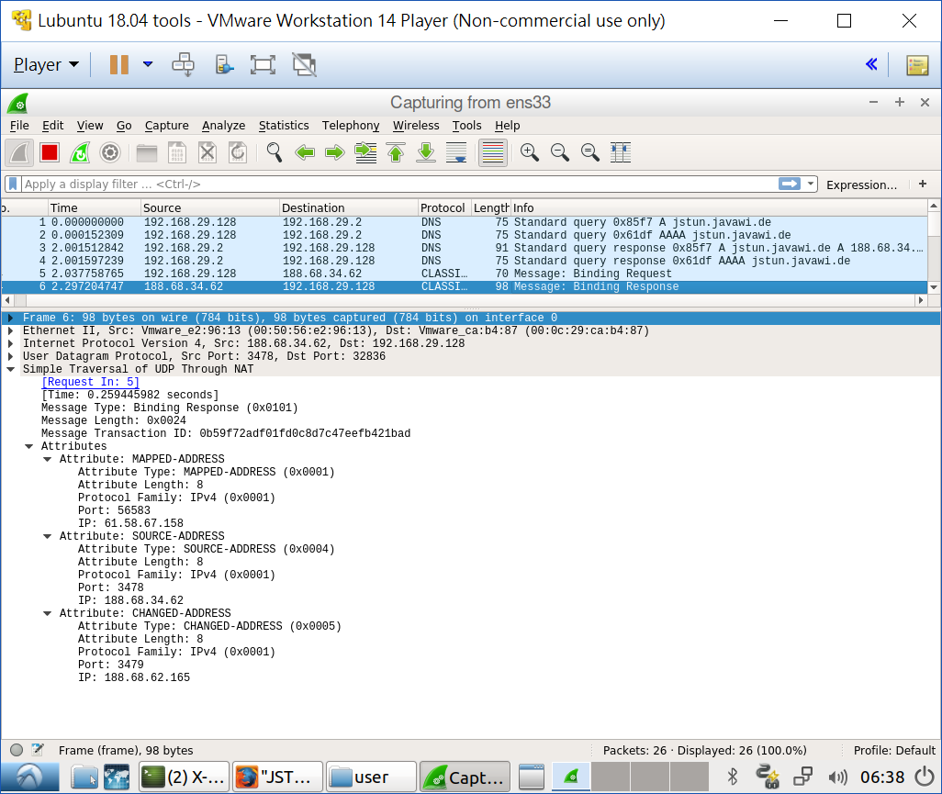This screenshot has width=942, height=794.
Task: Click the close capture file icon
Action: [207, 152]
